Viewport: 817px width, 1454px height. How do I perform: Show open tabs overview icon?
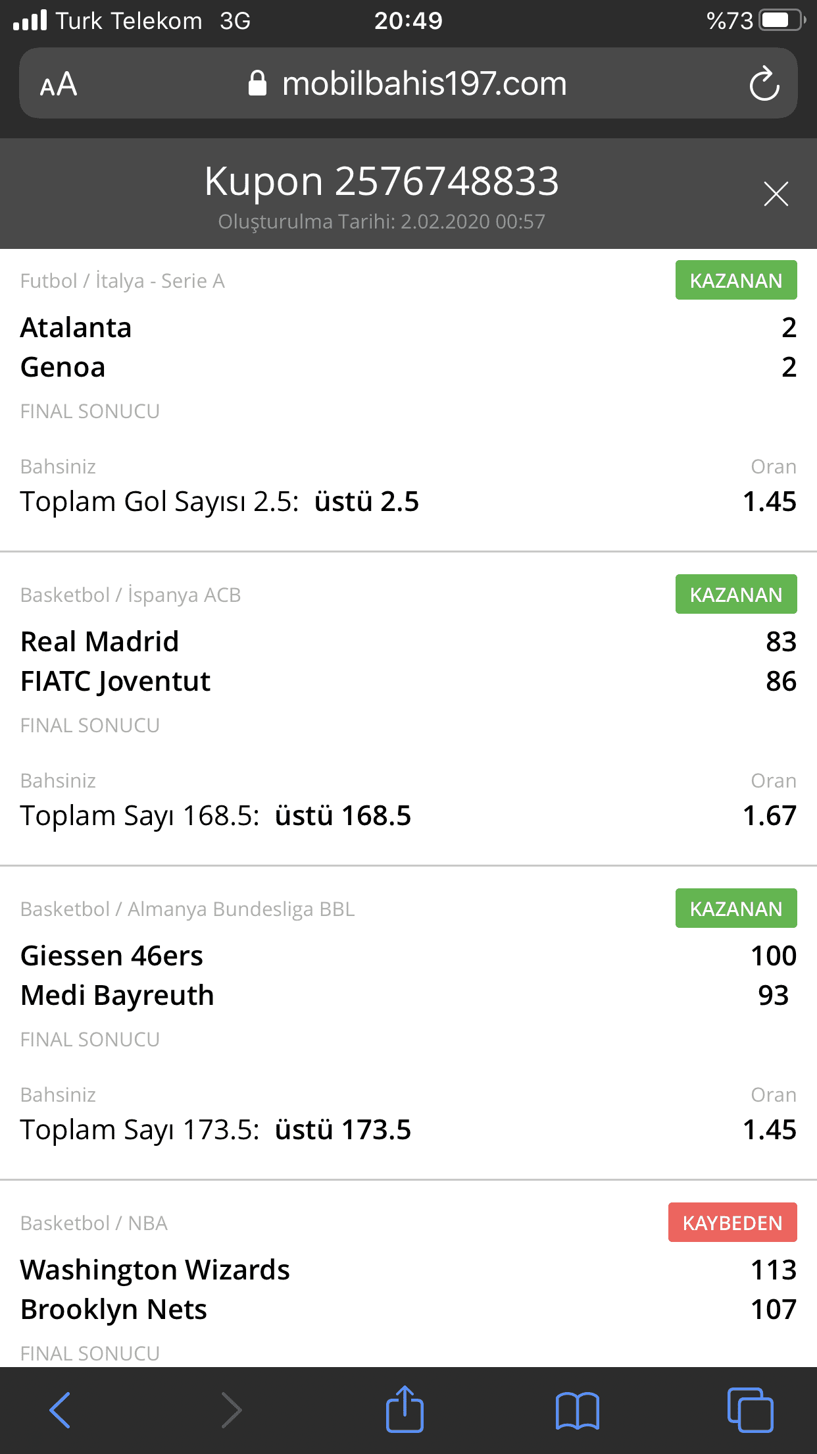(x=750, y=1410)
